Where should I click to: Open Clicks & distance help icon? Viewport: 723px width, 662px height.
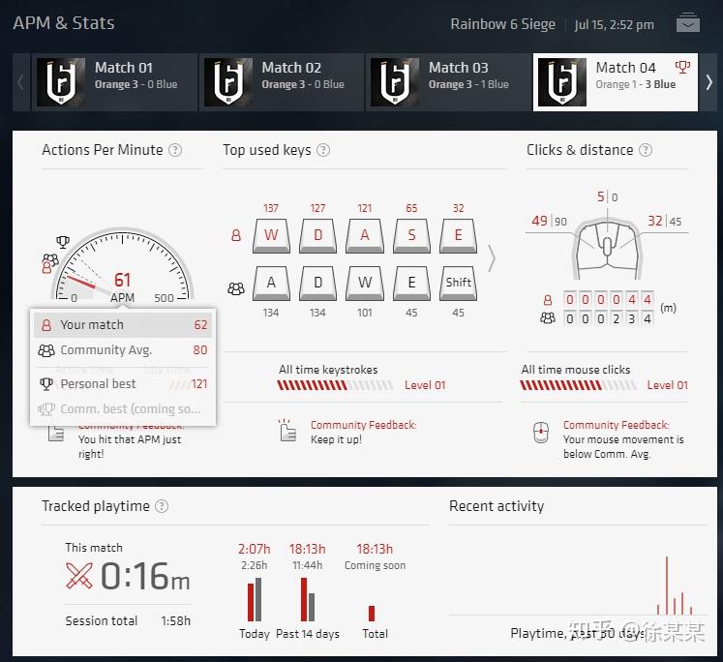tap(646, 150)
